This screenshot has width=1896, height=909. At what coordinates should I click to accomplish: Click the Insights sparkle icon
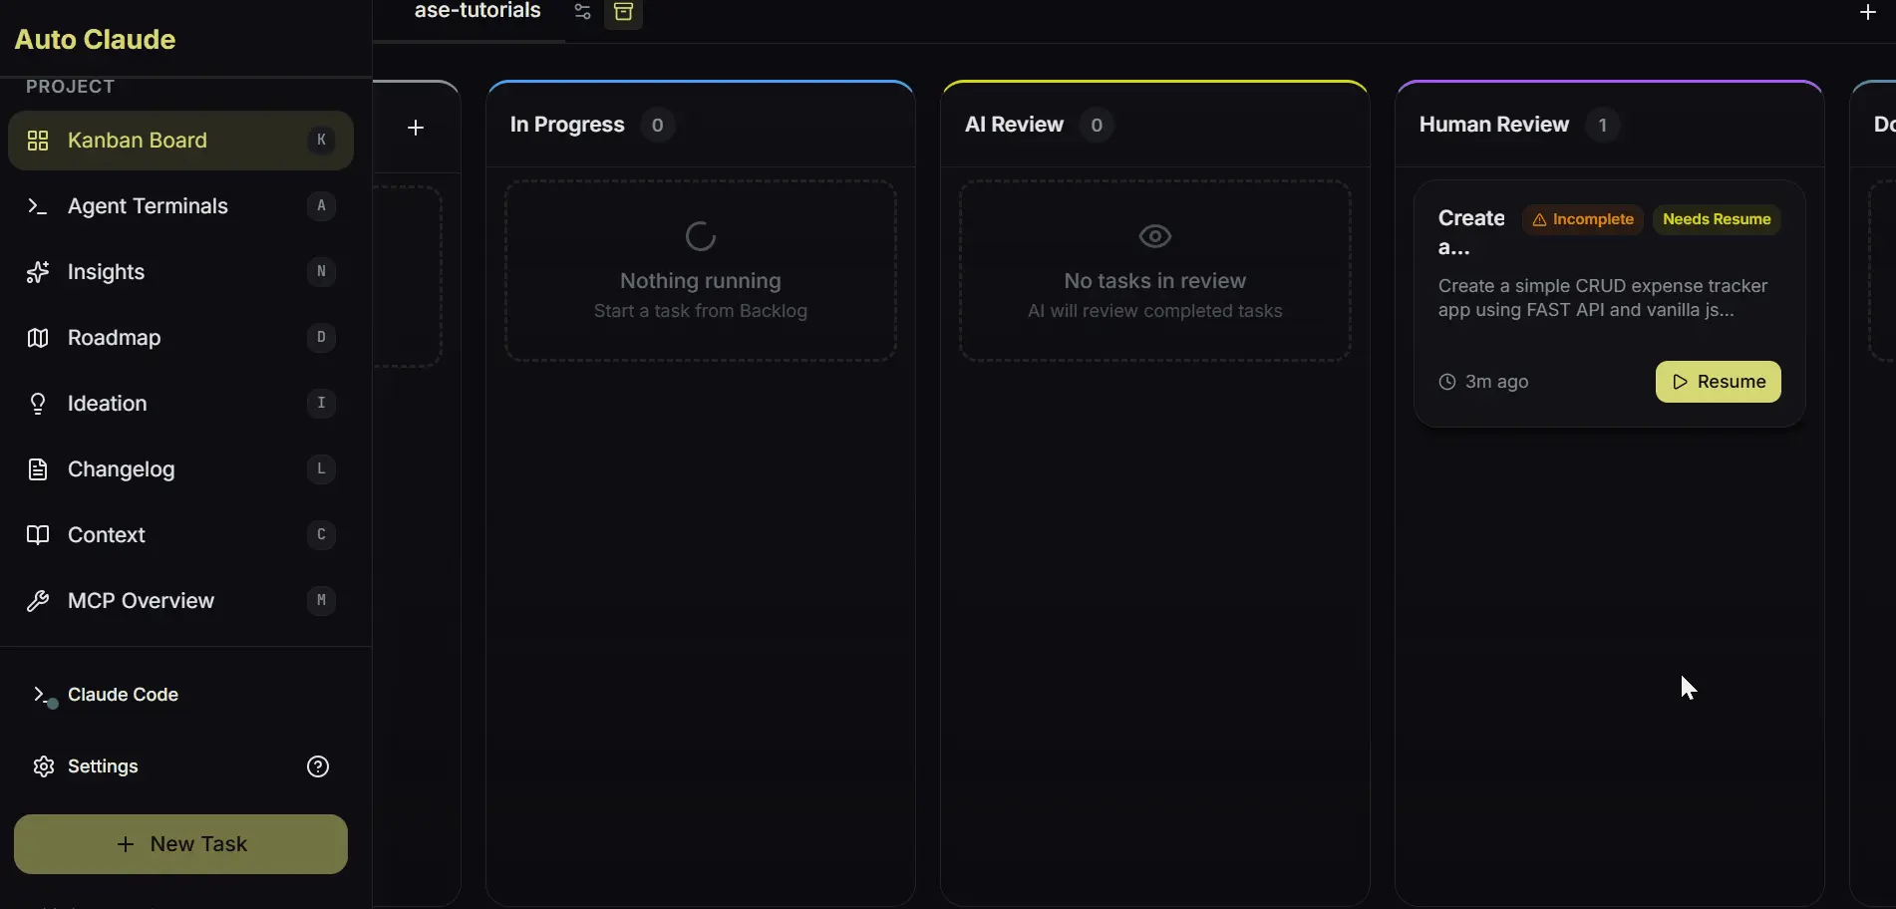(38, 272)
